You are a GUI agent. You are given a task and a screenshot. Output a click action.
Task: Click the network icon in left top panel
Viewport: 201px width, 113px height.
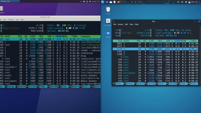(81, 1)
